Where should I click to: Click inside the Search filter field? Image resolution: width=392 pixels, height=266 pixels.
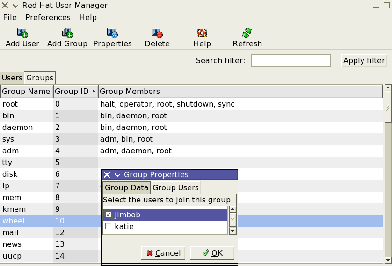click(x=291, y=60)
